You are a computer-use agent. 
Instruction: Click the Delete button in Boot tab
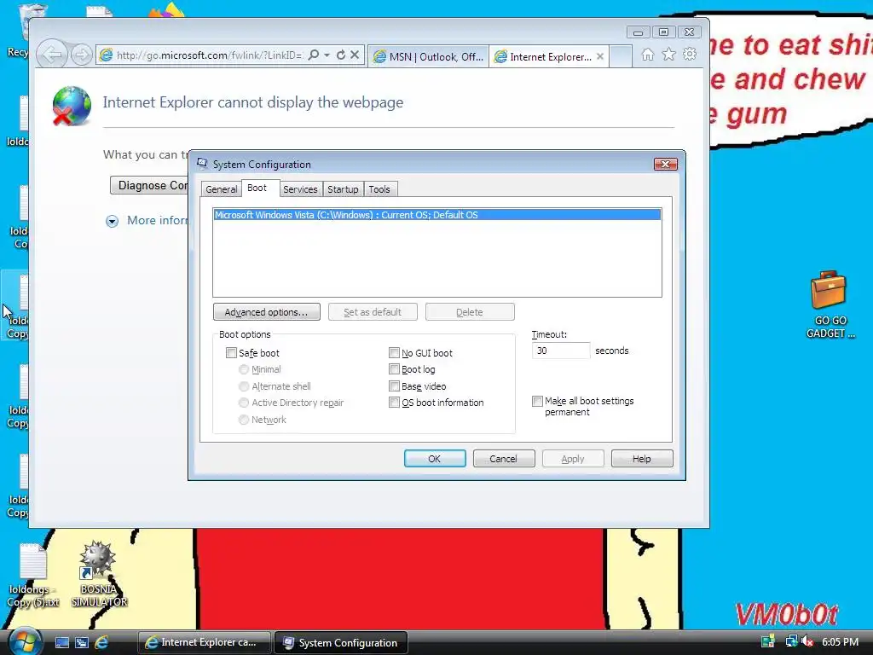(470, 312)
